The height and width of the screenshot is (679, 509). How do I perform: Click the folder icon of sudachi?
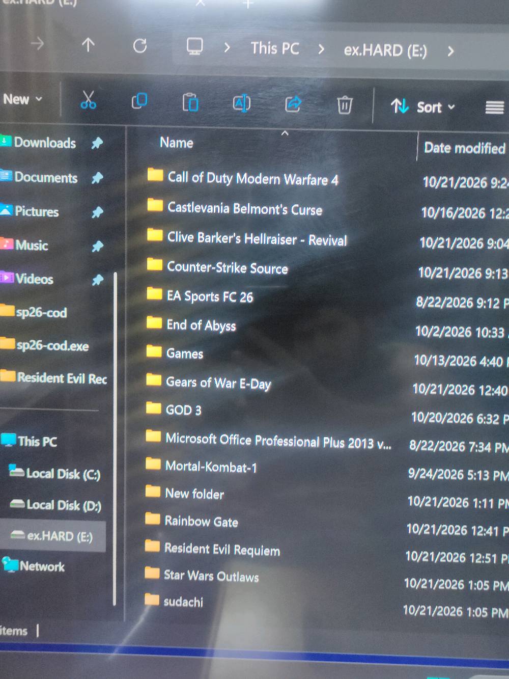pyautogui.click(x=152, y=599)
